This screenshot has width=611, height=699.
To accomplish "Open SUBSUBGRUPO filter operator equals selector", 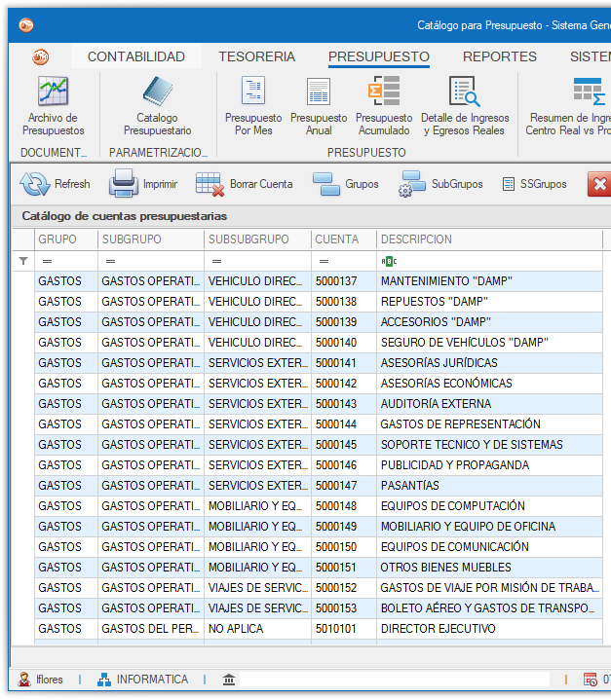I will [217, 261].
